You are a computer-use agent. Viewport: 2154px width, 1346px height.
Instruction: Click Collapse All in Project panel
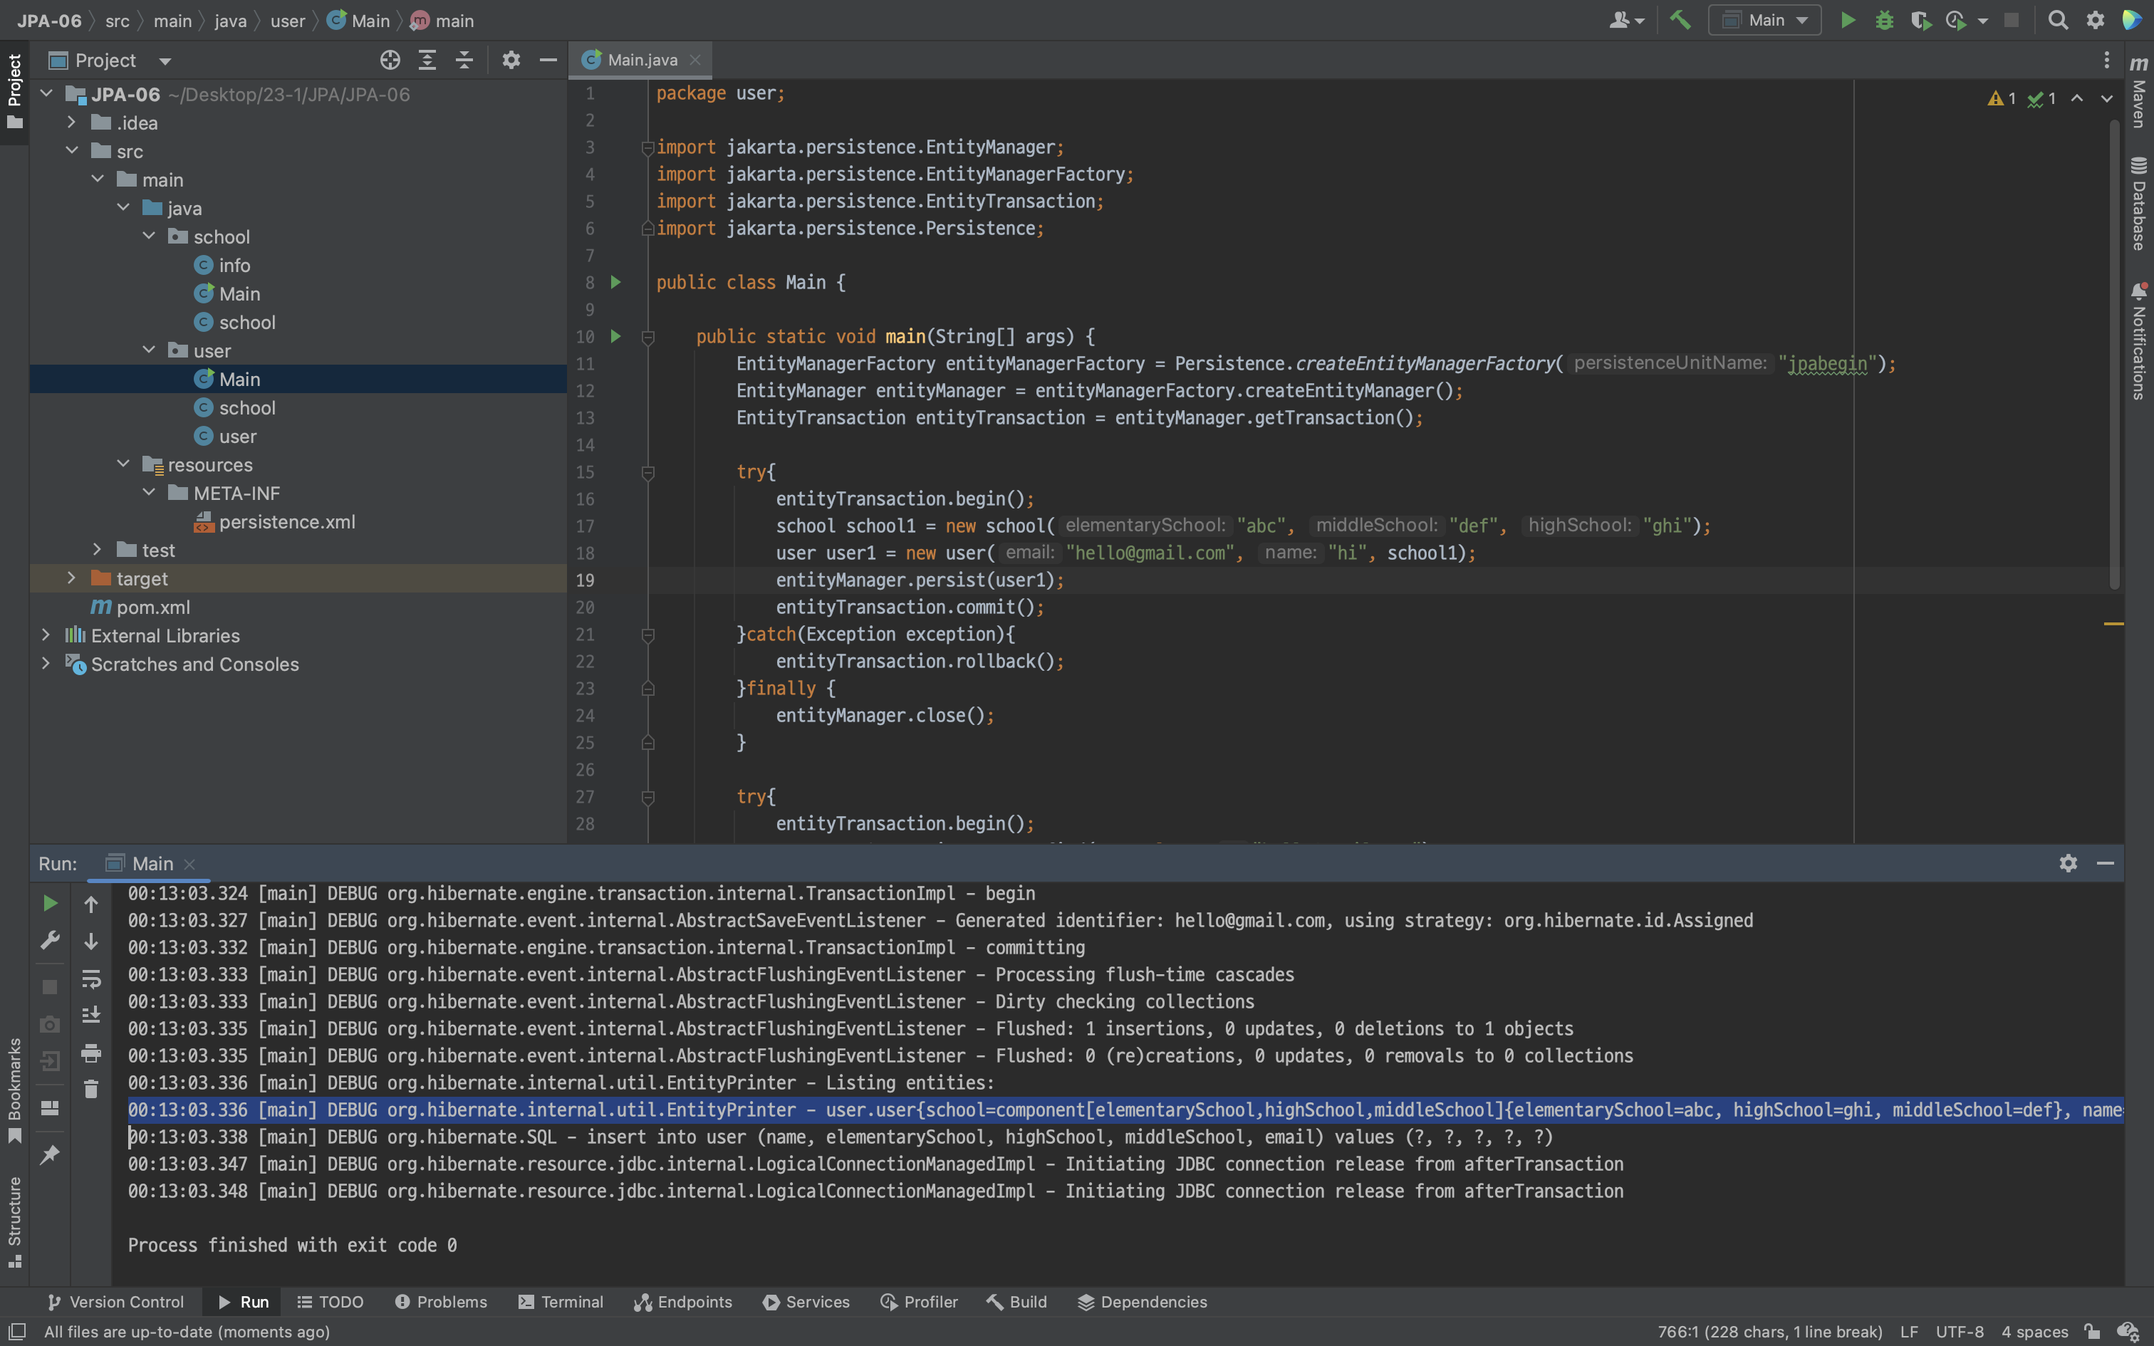pyautogui.click(x=464, y=60)
